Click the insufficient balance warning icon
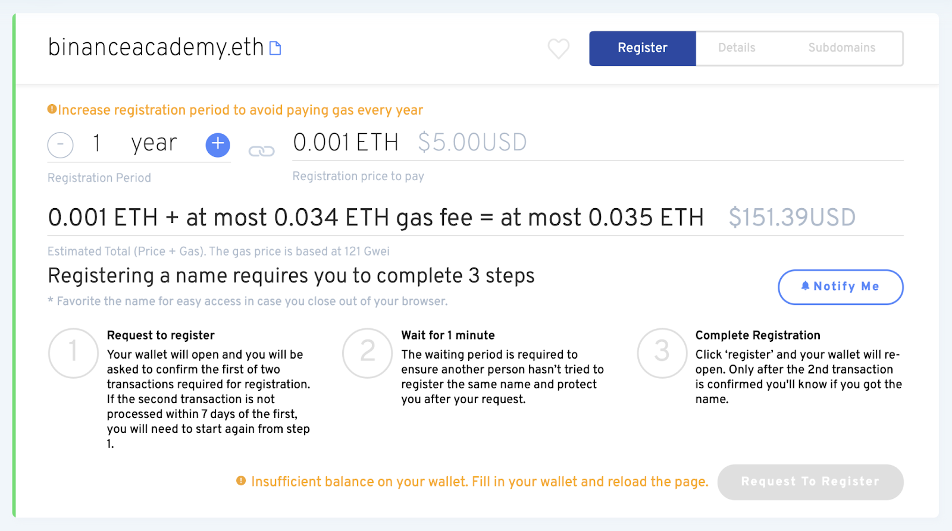This screenshot has height=531, width=952. click(x=241, y=480)
